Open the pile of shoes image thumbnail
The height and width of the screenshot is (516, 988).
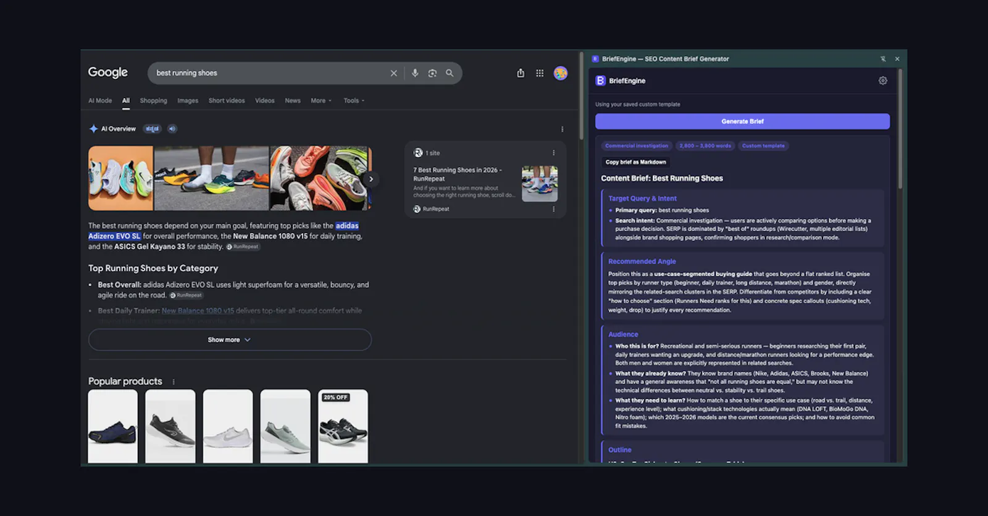pyautogui.click(x=319, y=178)
